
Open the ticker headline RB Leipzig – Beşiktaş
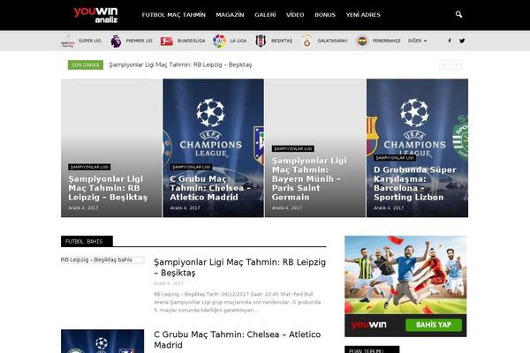[180, 64]
